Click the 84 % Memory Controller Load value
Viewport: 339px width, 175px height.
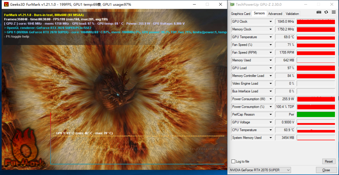pos(285,76)
